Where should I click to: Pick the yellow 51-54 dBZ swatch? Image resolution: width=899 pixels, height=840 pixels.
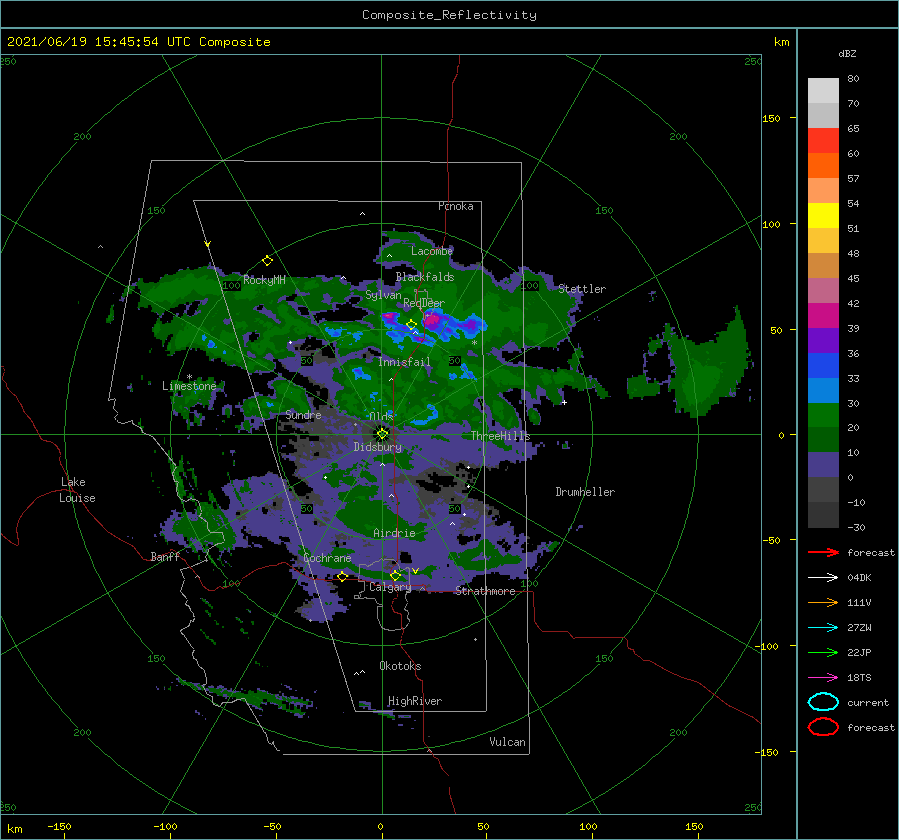coord(823,215)
